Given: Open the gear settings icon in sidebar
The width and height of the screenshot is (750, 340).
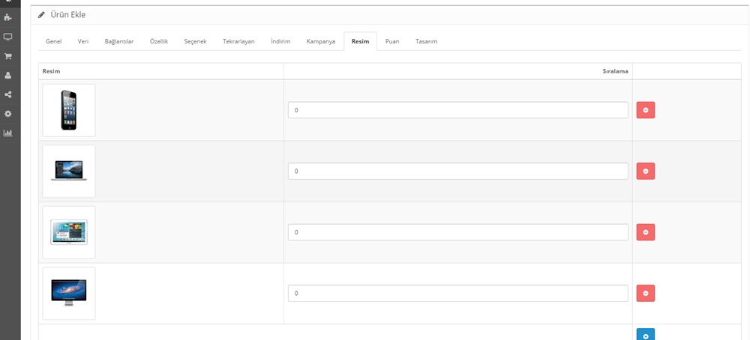Looking at the screenshot, I should (x=8, y=114).
